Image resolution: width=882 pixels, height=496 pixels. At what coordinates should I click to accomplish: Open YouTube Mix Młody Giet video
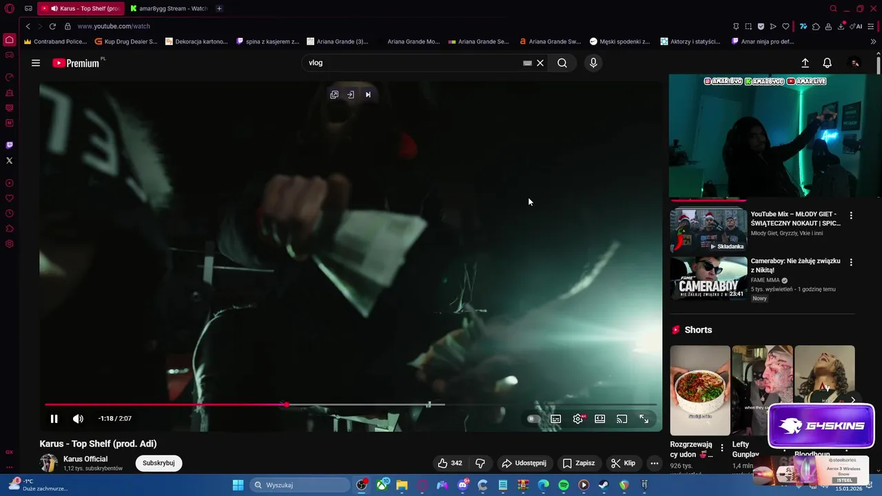(x=708, y=230)
